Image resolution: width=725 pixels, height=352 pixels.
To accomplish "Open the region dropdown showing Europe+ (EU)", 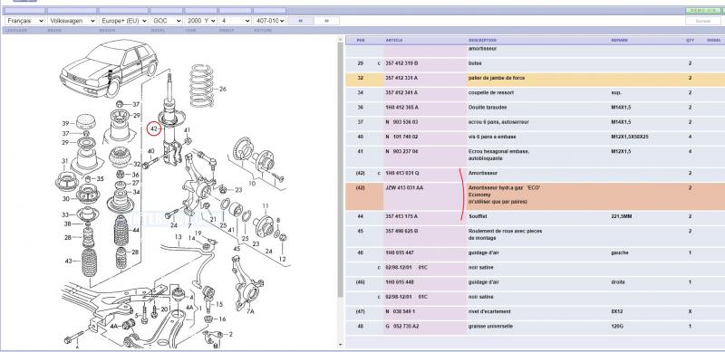I will tap(123, 21).
